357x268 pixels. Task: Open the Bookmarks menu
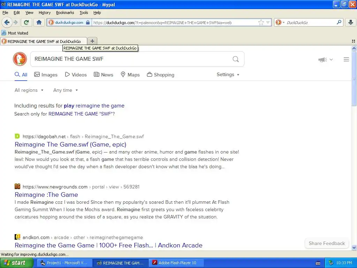(65, 13)
